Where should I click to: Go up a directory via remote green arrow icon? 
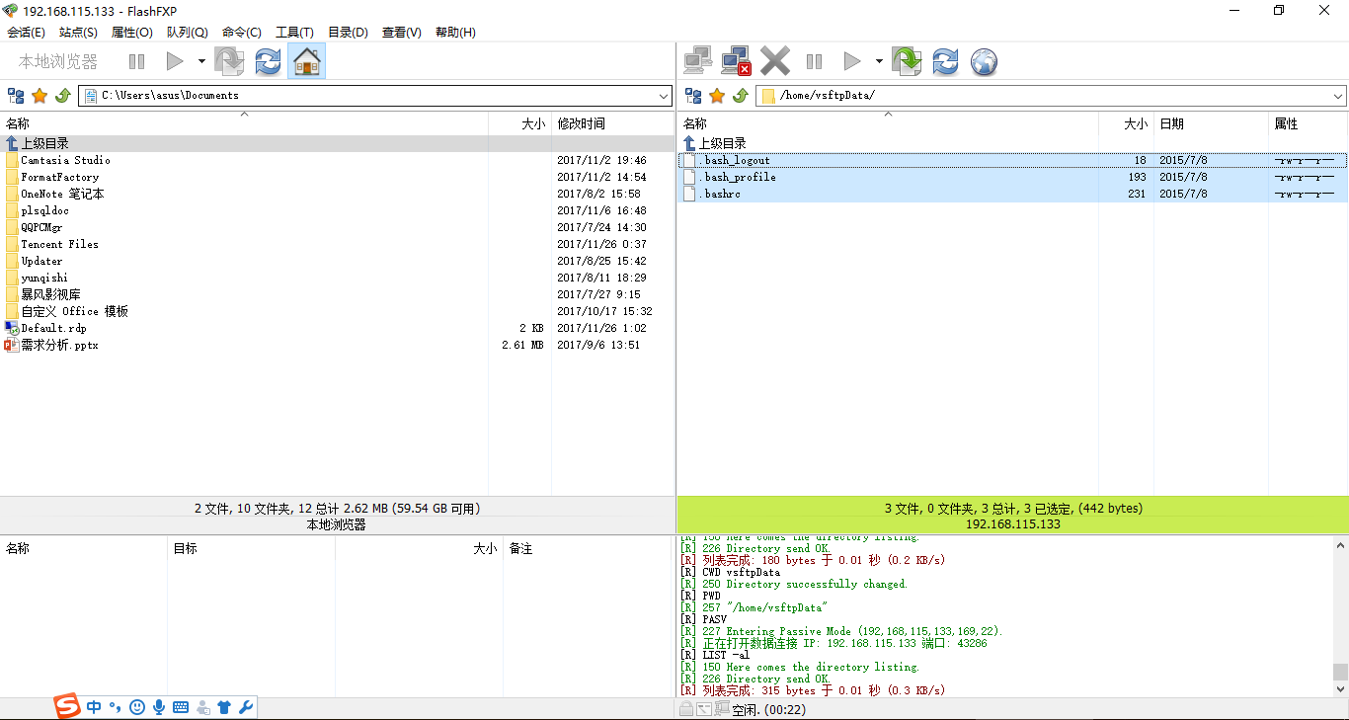point(741,96)
